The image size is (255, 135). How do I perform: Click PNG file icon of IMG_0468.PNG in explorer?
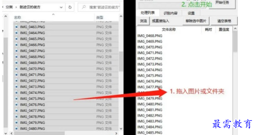pyautogui.click(x=16, y=57)
